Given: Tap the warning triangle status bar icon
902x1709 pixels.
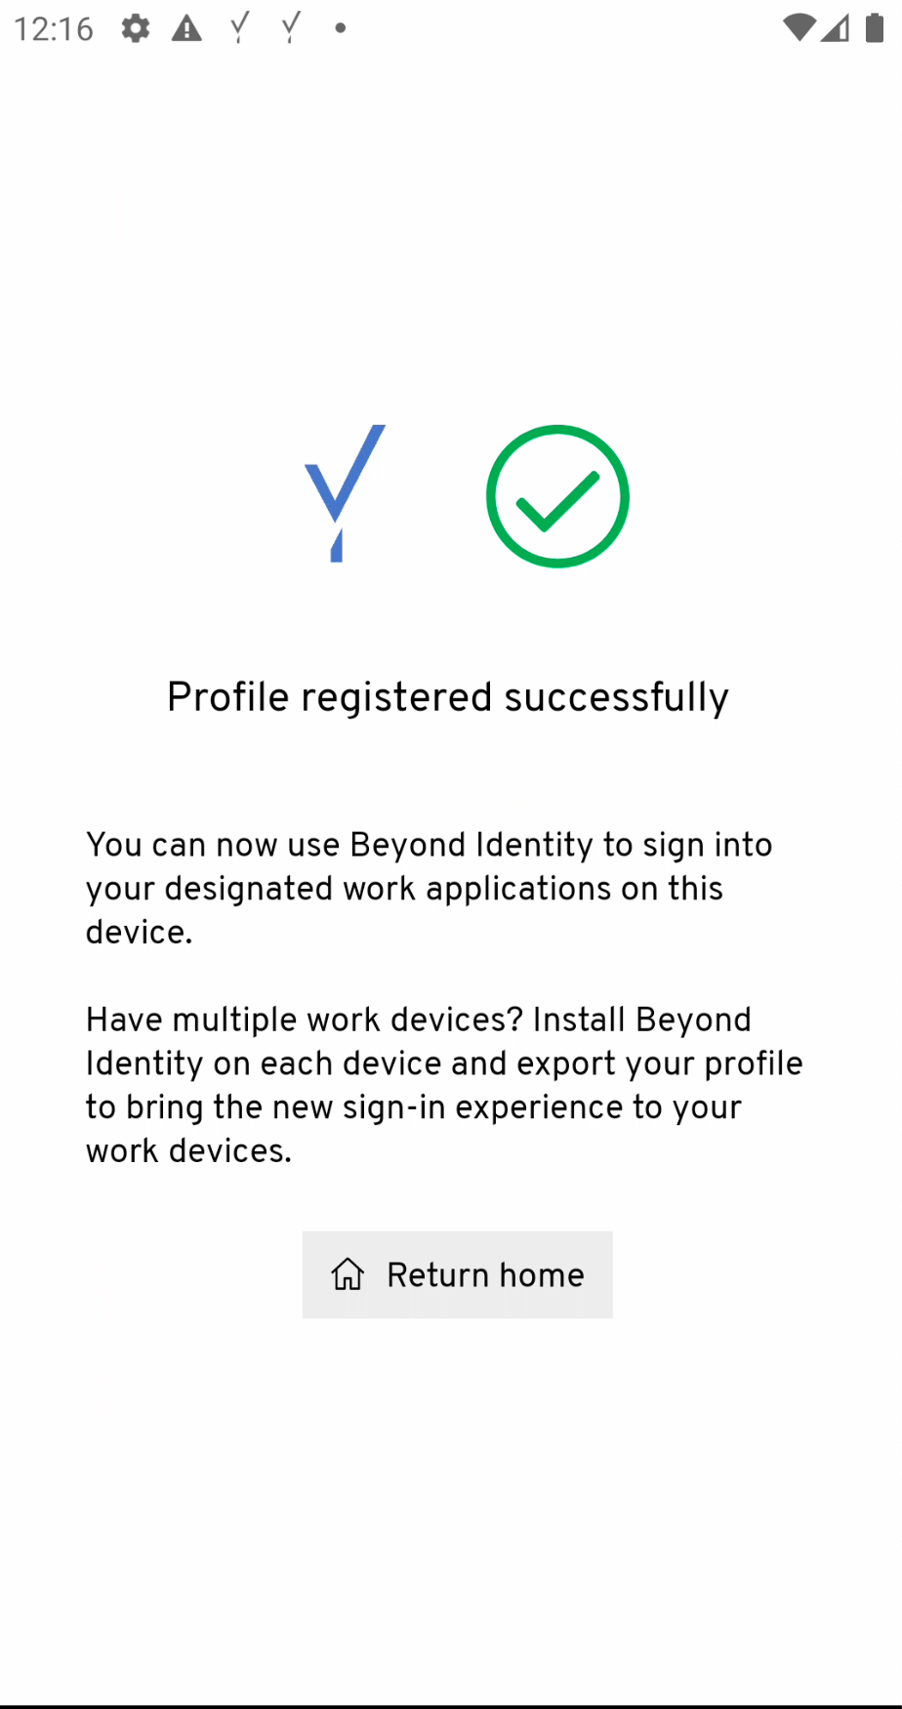Looking at the screenshot, I should click(186, 28).
